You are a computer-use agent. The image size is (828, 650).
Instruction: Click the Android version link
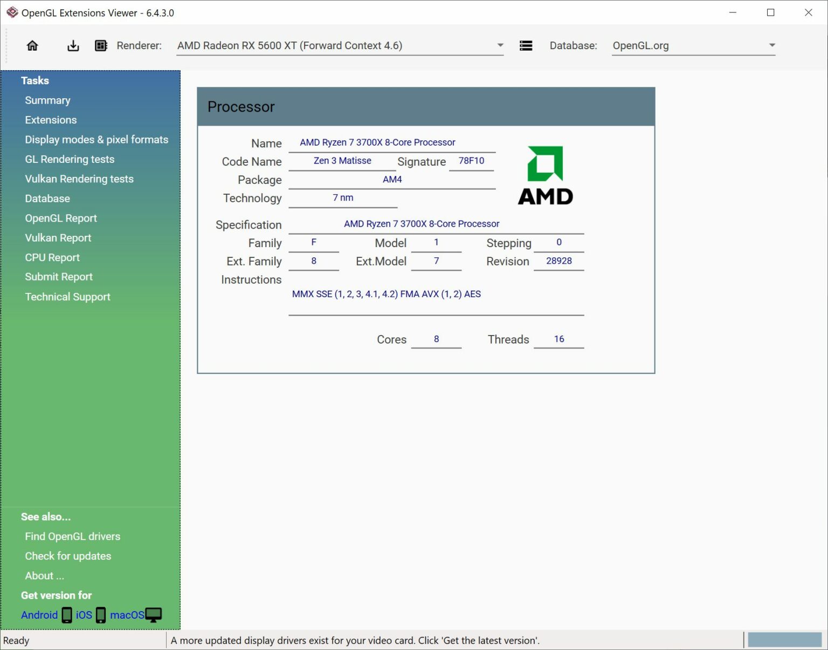click(39, 615)
